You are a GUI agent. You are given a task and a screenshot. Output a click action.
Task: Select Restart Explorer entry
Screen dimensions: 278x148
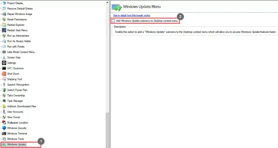[15, 25]
